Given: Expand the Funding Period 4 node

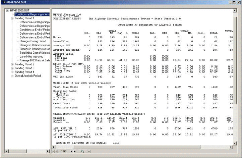Looking at the screenshot, I should point(12,72).
